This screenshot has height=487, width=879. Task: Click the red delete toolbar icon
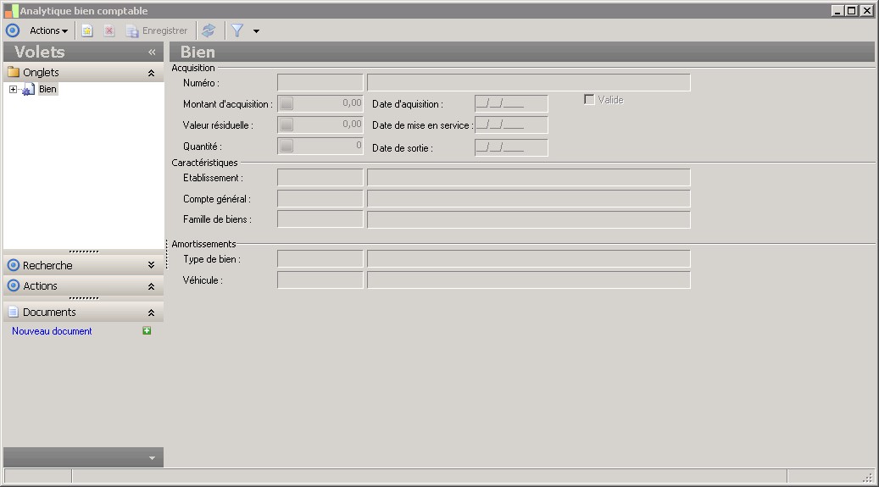pyautogui.click(x=109, y=30)
